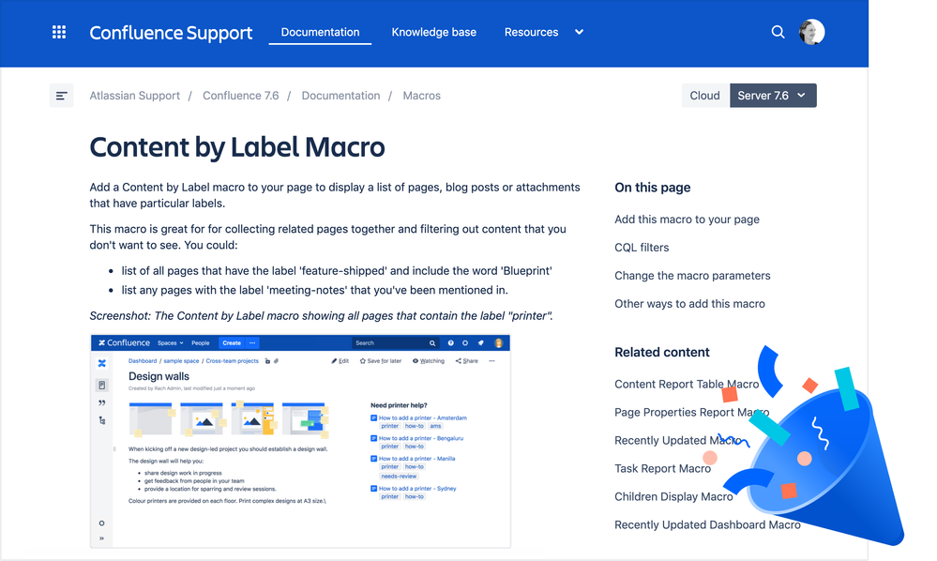
Task: Click the page tree icon in embedded sidebar
Action: pos(101,420)
